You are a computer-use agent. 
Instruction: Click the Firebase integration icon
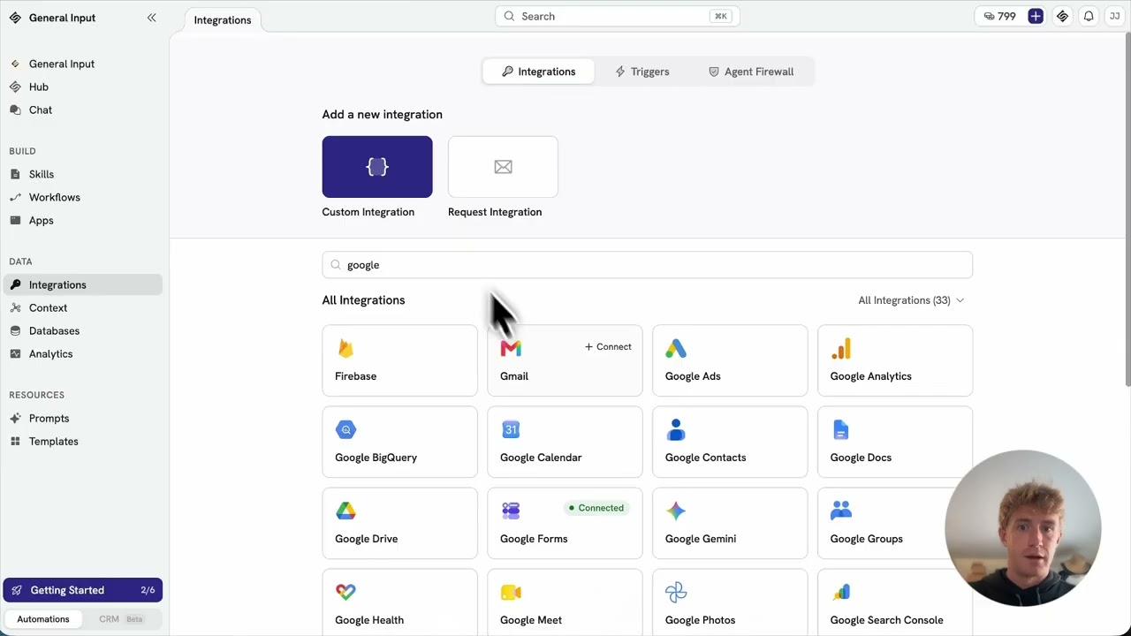(345, 348)
